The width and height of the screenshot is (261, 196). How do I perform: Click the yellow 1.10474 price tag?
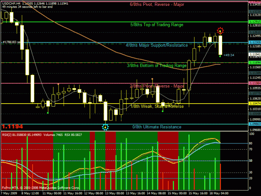254,103
